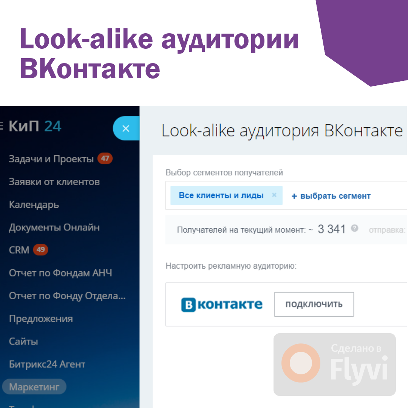Go to Предложения

point(41,318)
